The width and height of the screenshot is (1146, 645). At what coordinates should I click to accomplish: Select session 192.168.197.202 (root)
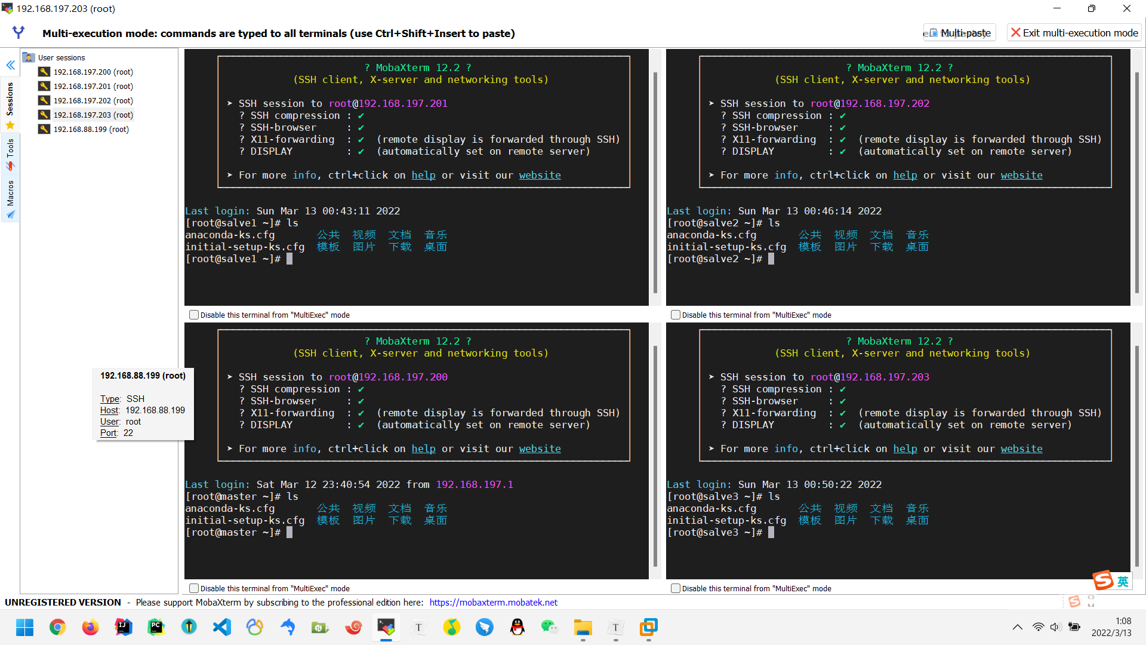93,100
